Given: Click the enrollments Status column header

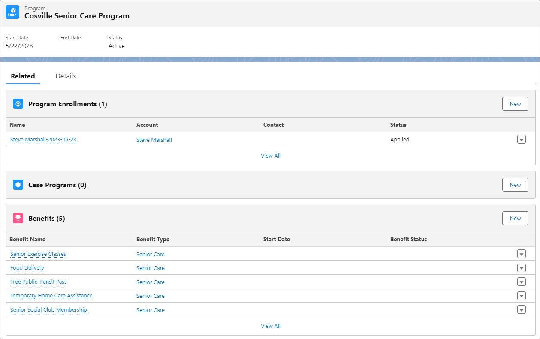Looking at the screenshot, I should click(398, 125).
